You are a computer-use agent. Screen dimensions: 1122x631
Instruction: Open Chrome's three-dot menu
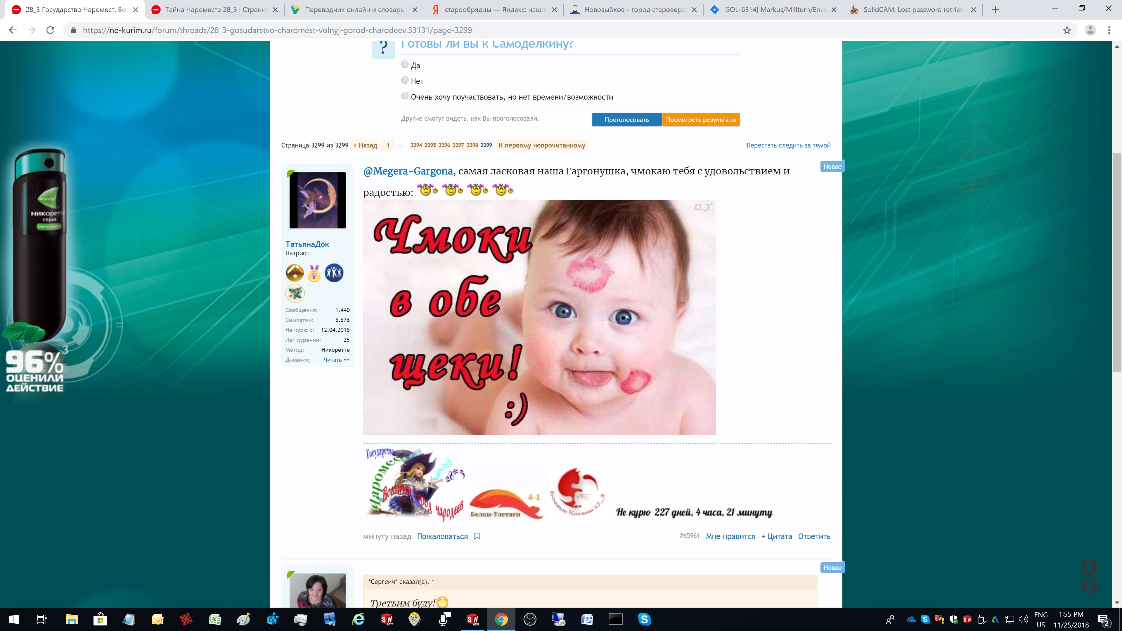pos(1109,30)
